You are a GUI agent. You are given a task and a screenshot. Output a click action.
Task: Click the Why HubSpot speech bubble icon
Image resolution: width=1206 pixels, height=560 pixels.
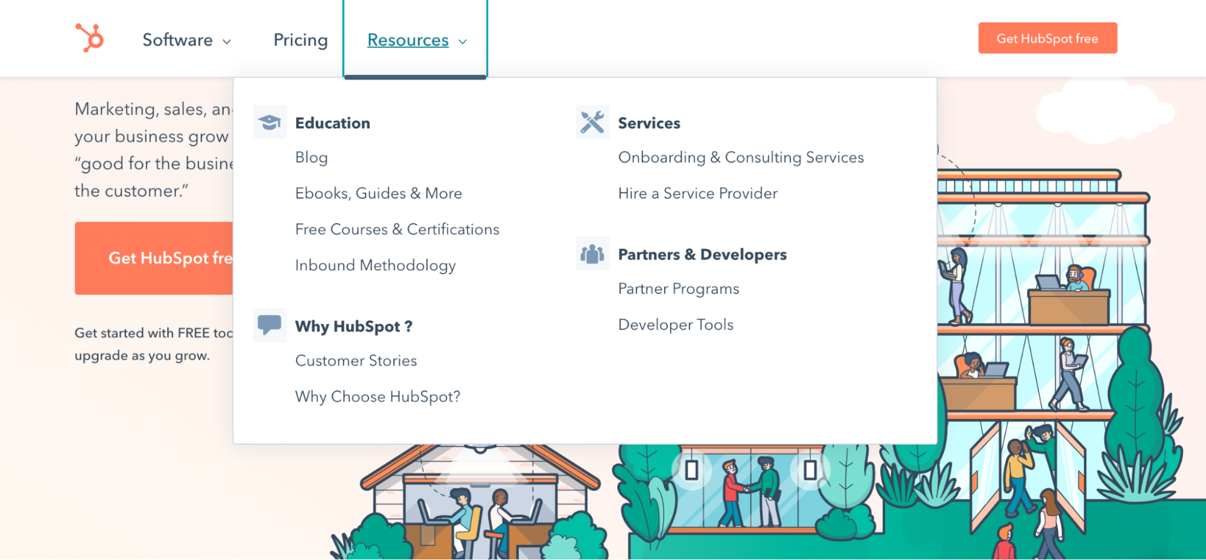coord(270,325)
